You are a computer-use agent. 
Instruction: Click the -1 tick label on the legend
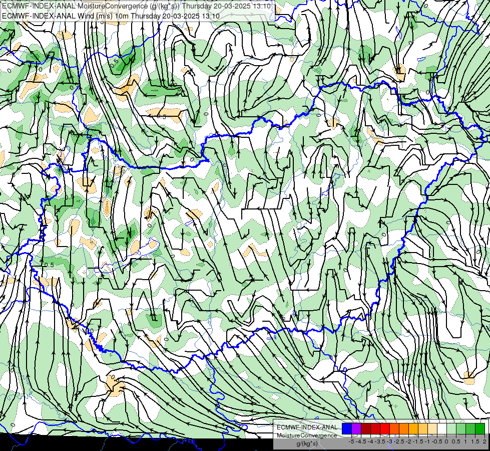[427, 441]
